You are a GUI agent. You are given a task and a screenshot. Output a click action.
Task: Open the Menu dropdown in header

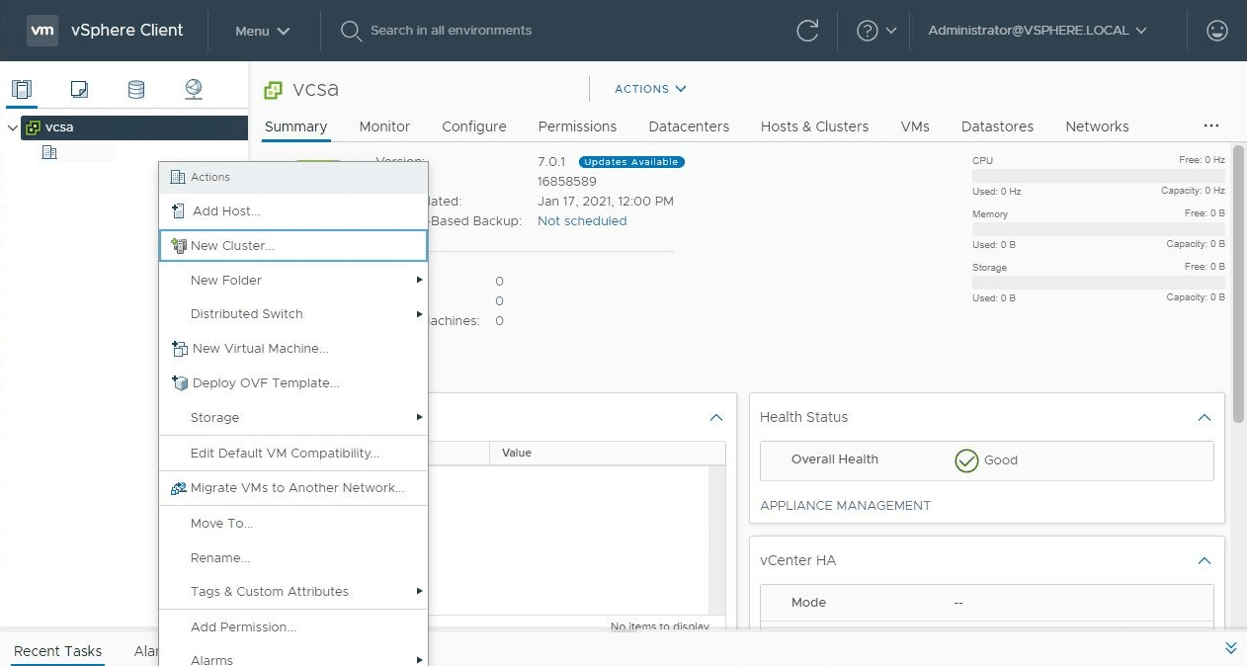coord(262,31)
